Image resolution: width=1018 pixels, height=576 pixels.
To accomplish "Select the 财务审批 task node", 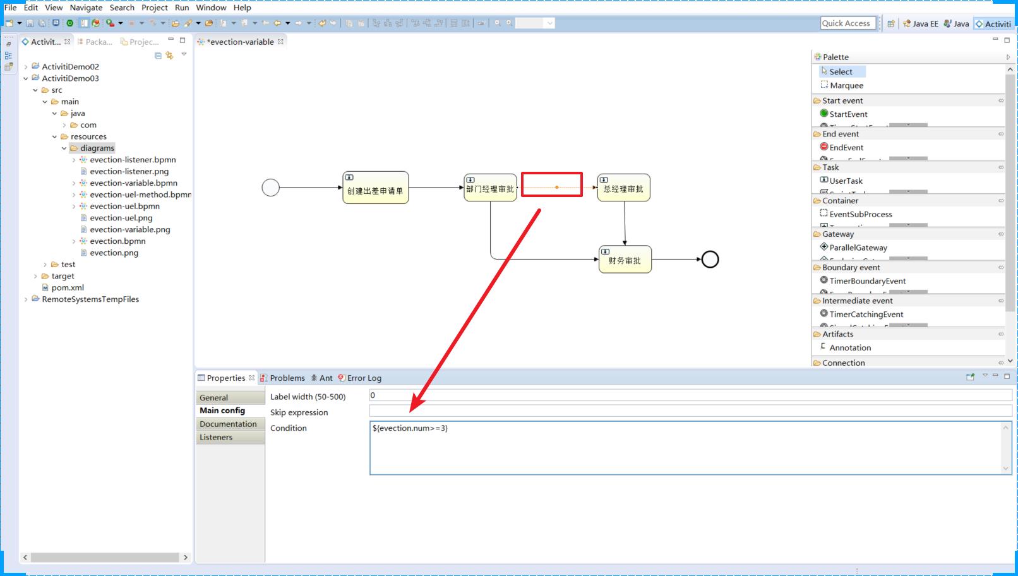I will pos(625,259).
